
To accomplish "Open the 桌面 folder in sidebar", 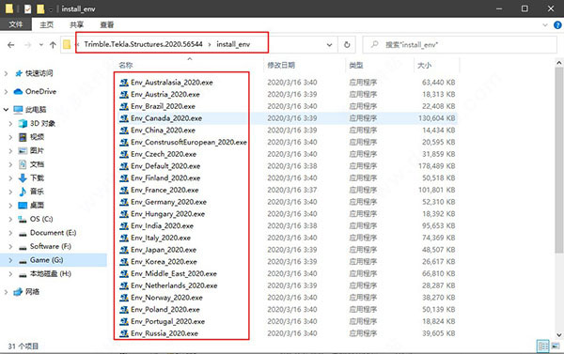I will [37, 206].
